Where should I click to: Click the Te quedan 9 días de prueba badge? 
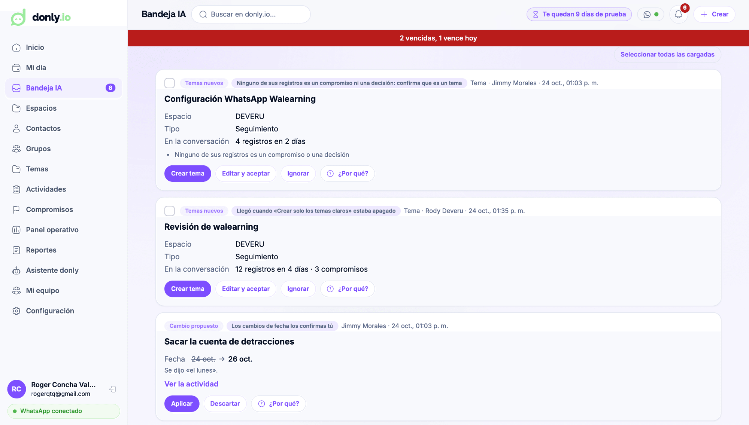pyautogui.click(x=579, y=15)
